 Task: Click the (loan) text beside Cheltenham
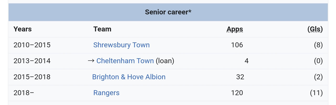165,61
